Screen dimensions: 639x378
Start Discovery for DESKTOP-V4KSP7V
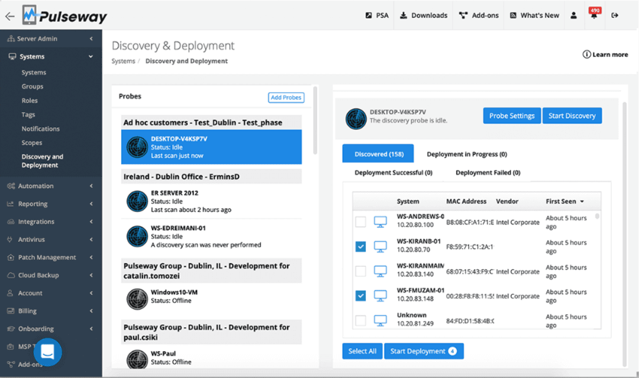coord(572,115)
